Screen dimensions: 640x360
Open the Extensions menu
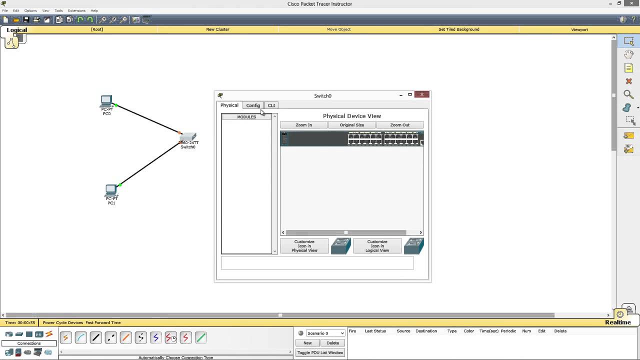click(76, 10)
